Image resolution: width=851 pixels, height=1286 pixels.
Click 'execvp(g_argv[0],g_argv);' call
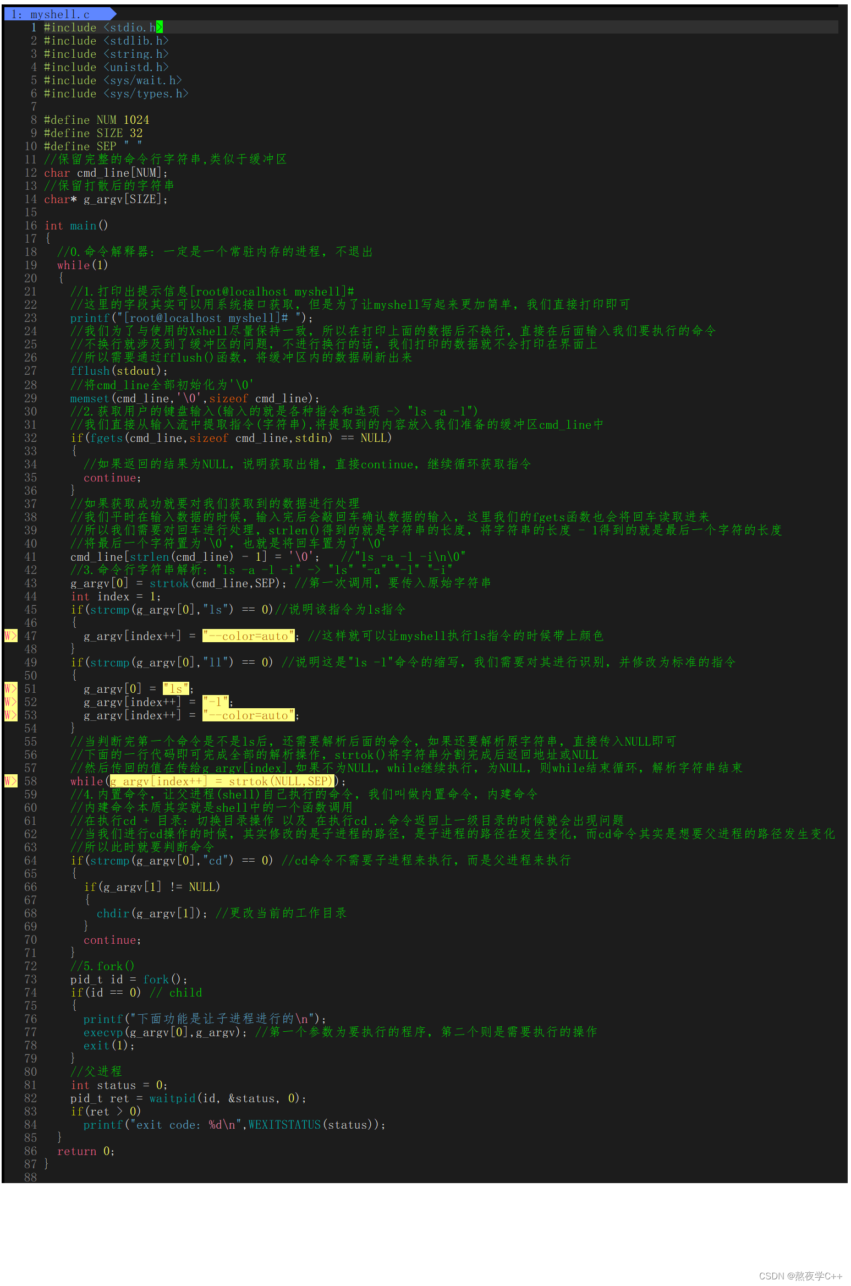click(x=166, y=1032)
